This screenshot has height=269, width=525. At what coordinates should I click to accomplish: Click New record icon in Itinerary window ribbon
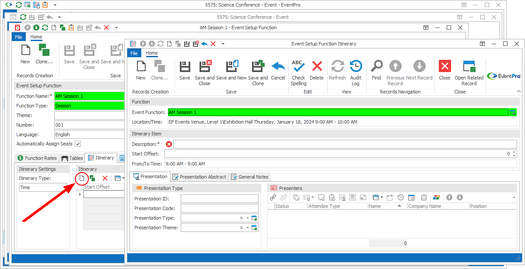coord(141,66)
